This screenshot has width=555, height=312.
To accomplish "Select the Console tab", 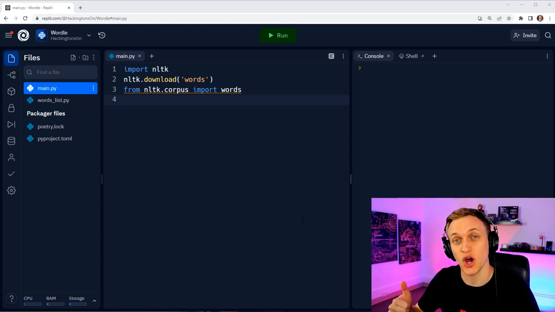I will (x=373, y=56).
